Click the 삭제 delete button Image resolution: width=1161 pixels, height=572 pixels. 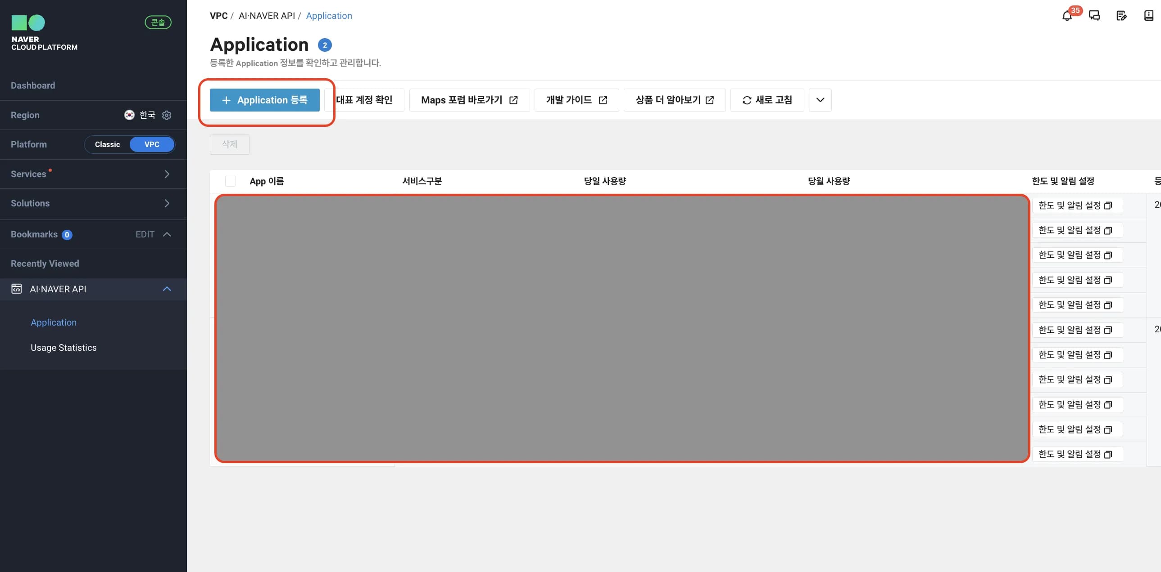(x=229, y=144)
